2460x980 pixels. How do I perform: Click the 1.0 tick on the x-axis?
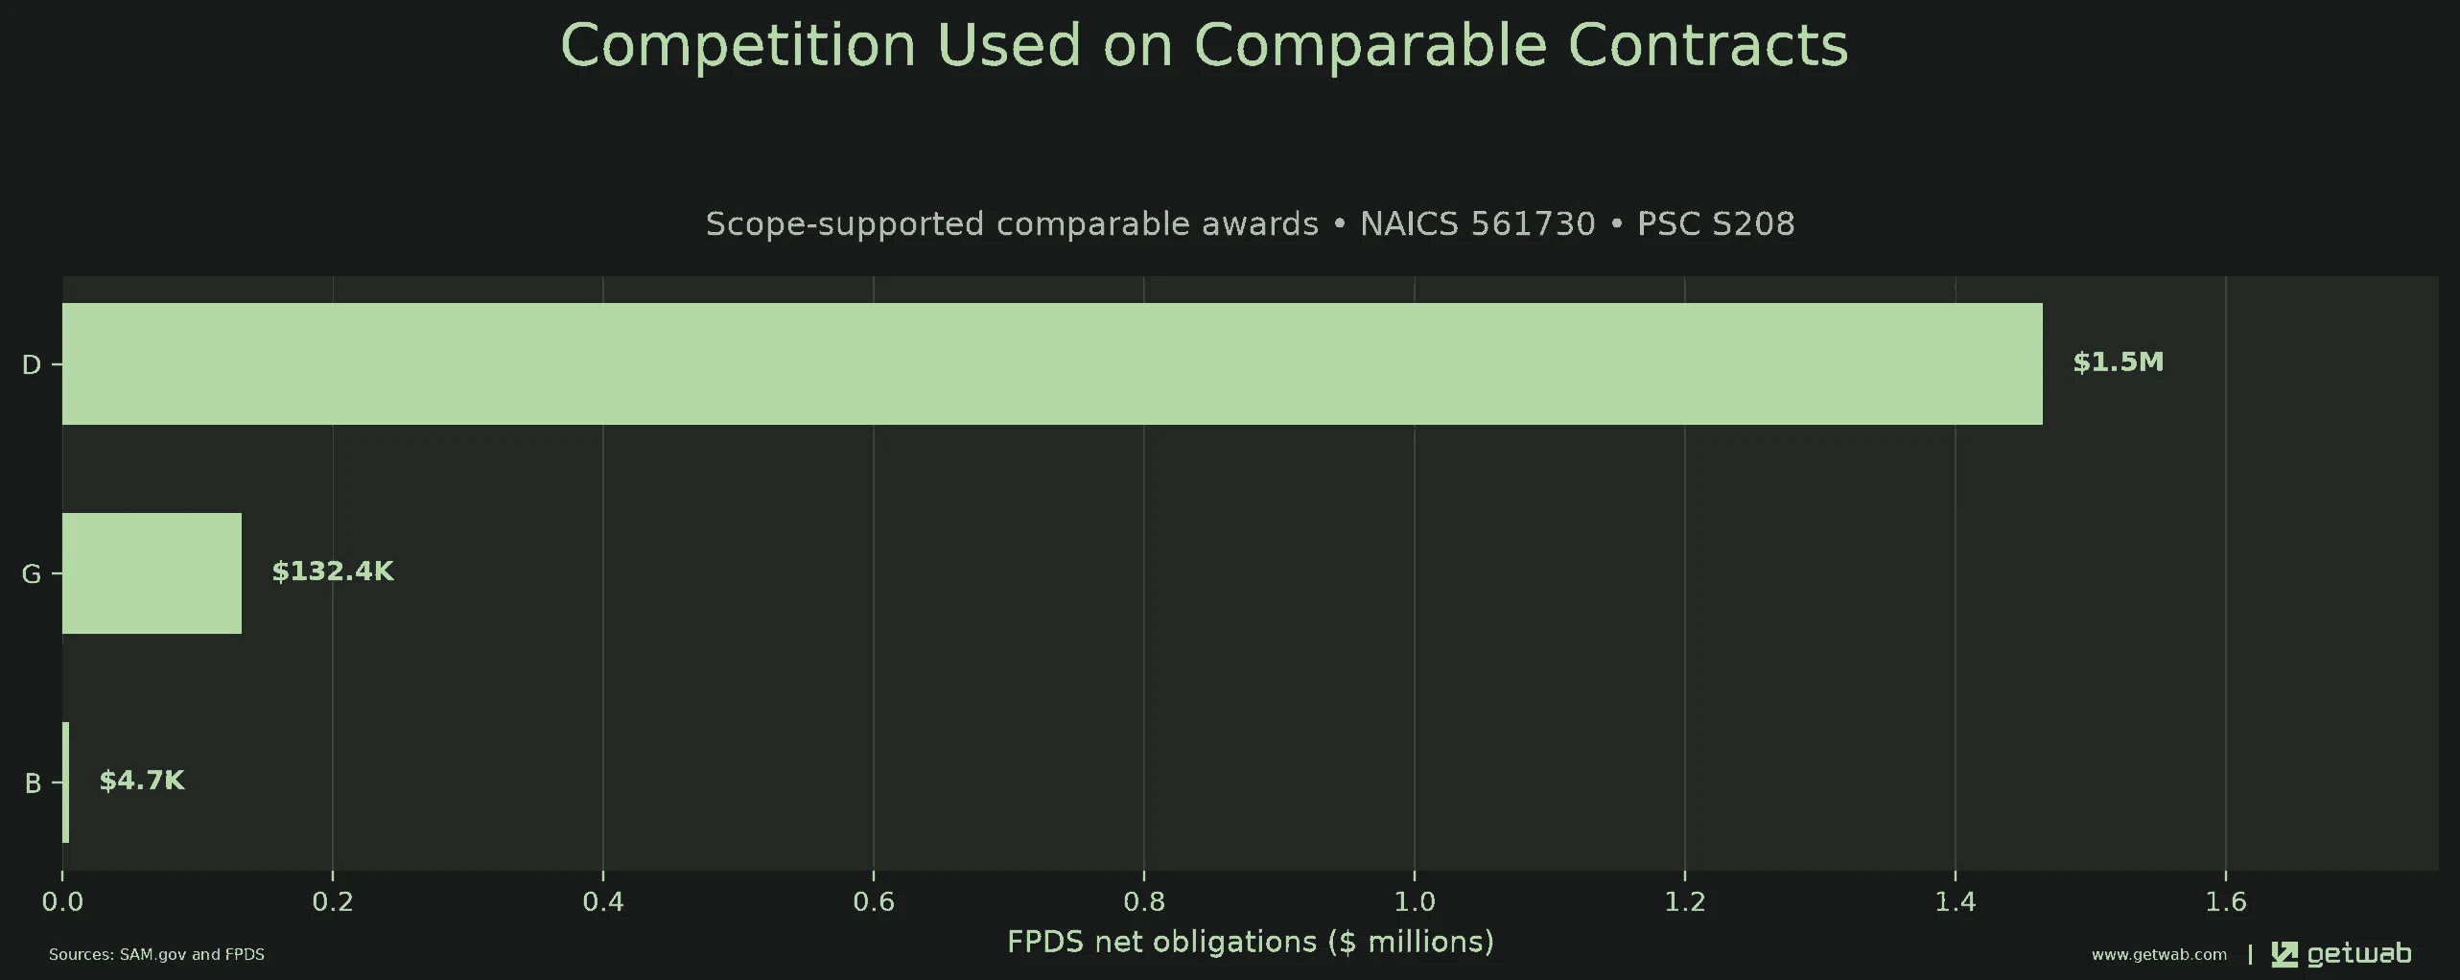point(1414,901)
